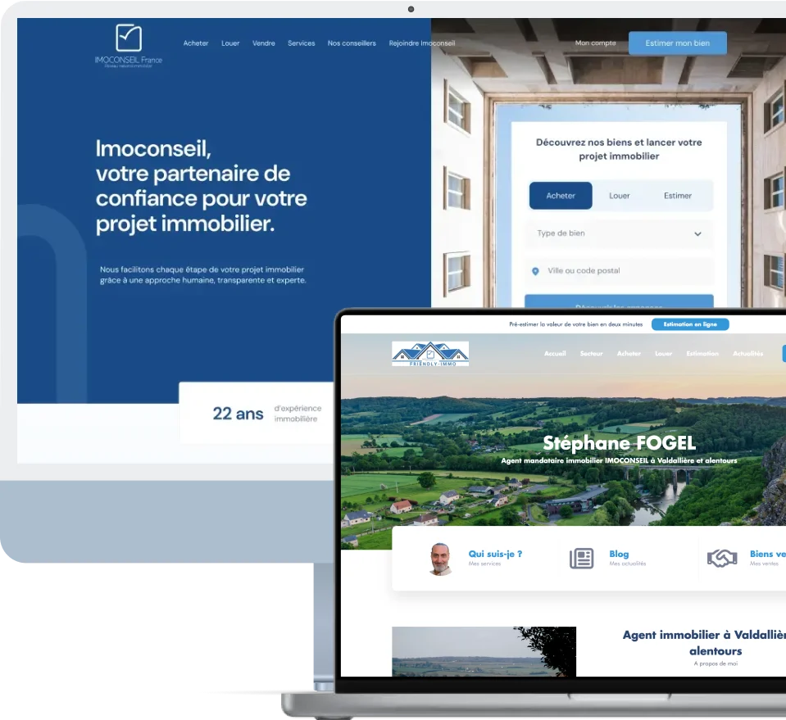The width and height of the screenshot is (786, 720).
Task: Click the blue round icon after Actualités
Action: pos(783,353)
